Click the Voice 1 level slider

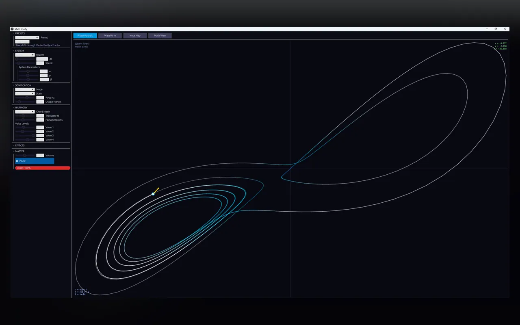pos(25,128)
